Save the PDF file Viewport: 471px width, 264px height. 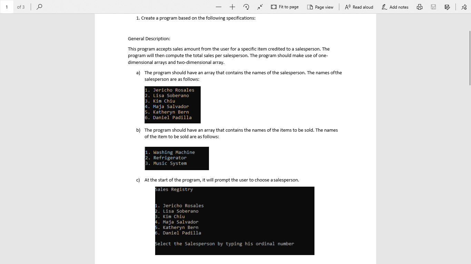point(433,7)
